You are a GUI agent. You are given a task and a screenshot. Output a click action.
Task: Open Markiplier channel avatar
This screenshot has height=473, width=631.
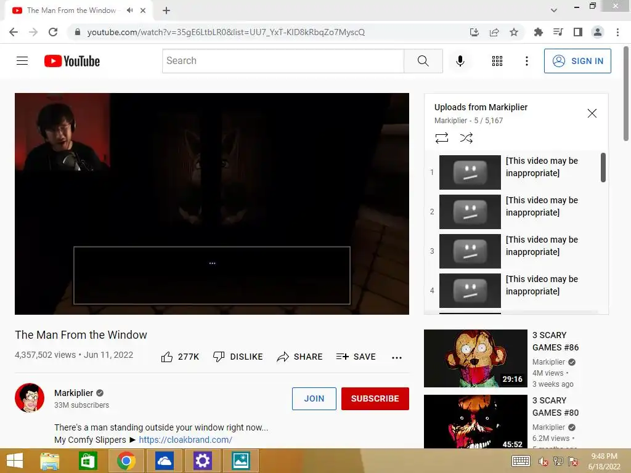click(30, 398)
